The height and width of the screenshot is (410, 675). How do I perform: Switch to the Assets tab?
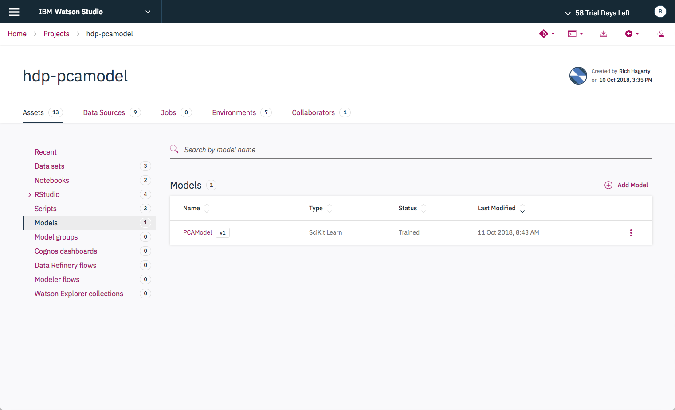43,112
